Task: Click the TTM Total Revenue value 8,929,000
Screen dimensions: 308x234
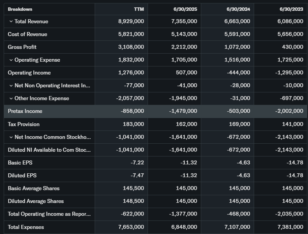Action: tap(131, 22)
